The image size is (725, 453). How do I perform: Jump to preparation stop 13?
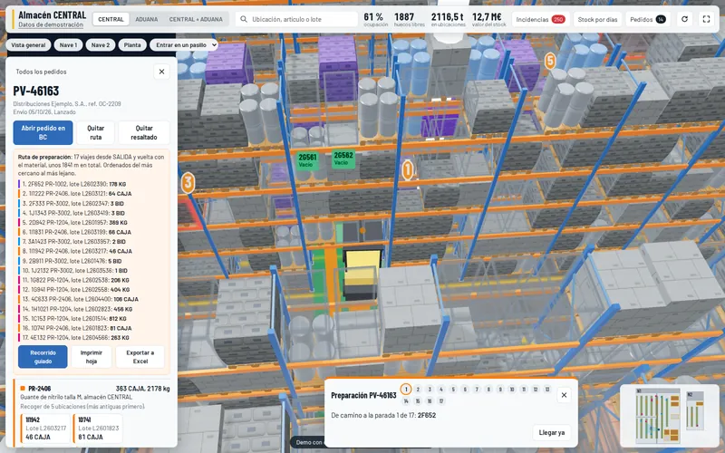click(x=547, y=390)
